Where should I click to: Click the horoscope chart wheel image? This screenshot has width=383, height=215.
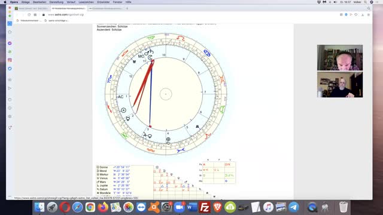(x=166, y=94)
